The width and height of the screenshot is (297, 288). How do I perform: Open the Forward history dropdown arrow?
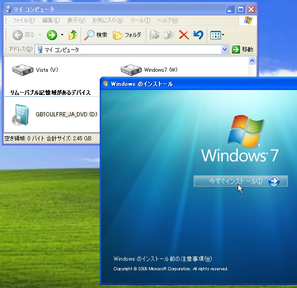(62, 35)
